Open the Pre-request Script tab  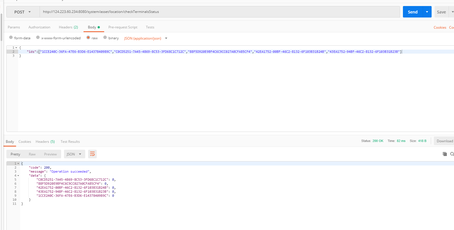(x=123, y=27)
